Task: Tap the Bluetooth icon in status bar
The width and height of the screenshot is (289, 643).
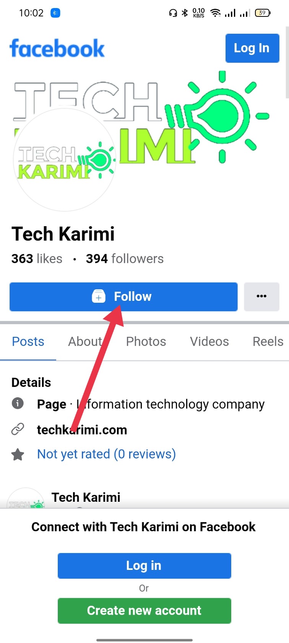Action: coord(185,13)
